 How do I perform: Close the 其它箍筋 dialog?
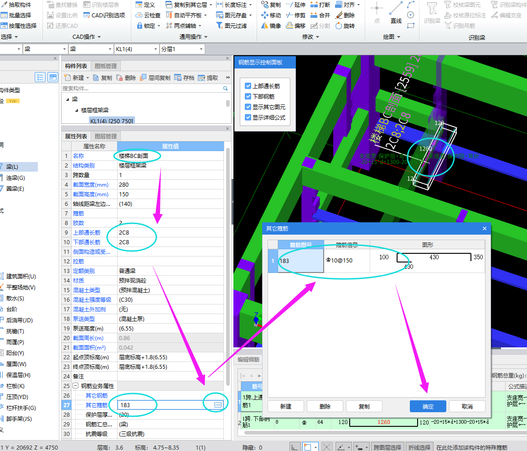(484, 229)
